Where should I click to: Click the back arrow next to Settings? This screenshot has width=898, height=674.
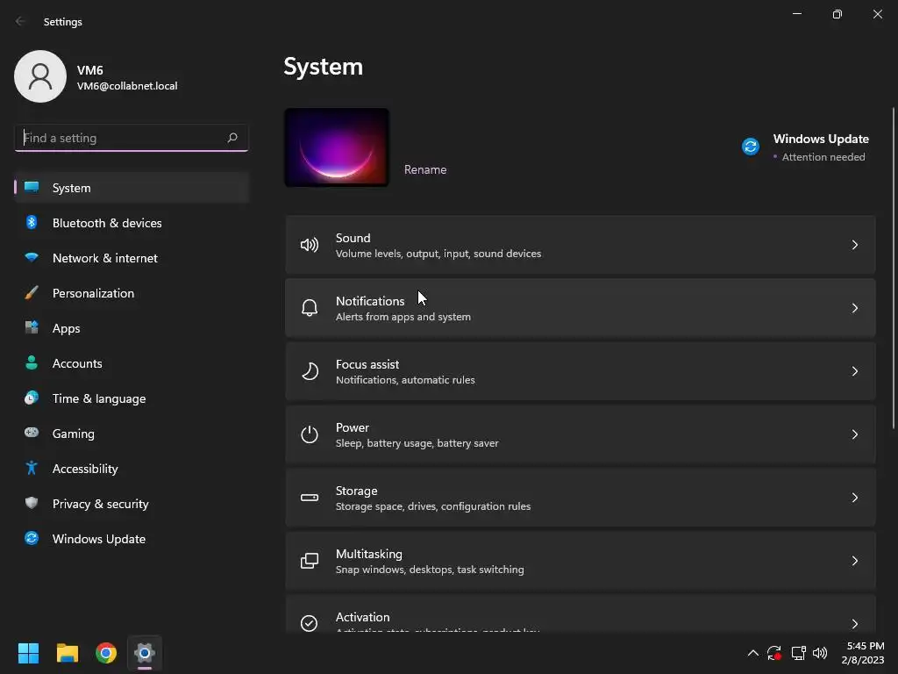point(20,21)
